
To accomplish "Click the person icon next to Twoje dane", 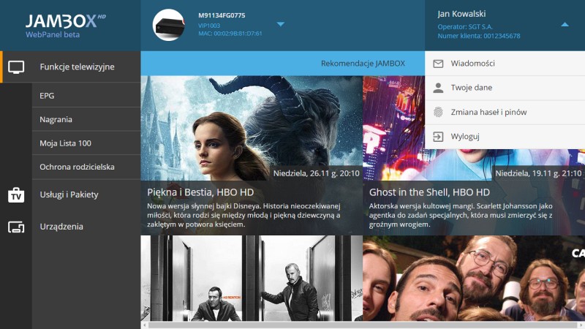I will pos(438,88).
